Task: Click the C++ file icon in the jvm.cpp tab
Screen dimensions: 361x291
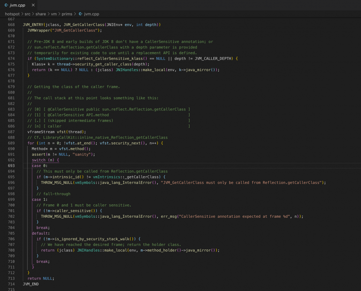Action: coord(6,5)
